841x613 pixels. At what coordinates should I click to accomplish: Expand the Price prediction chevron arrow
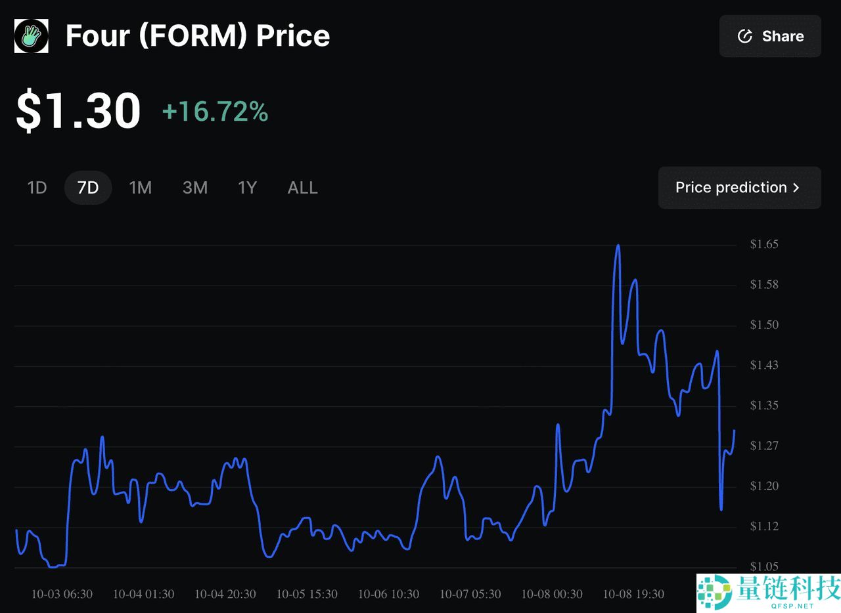[796, 188]
